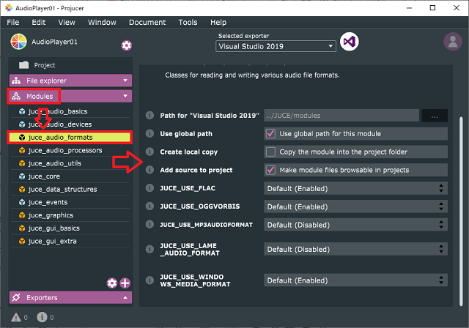This screenshot has height=328, width=469.
Task: Click info icon for JUCE_USE_FLAC
Action: point(149,188)
